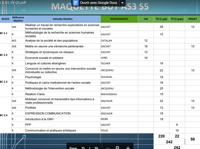Click TD value 28 in first row

tap(161, 27)
